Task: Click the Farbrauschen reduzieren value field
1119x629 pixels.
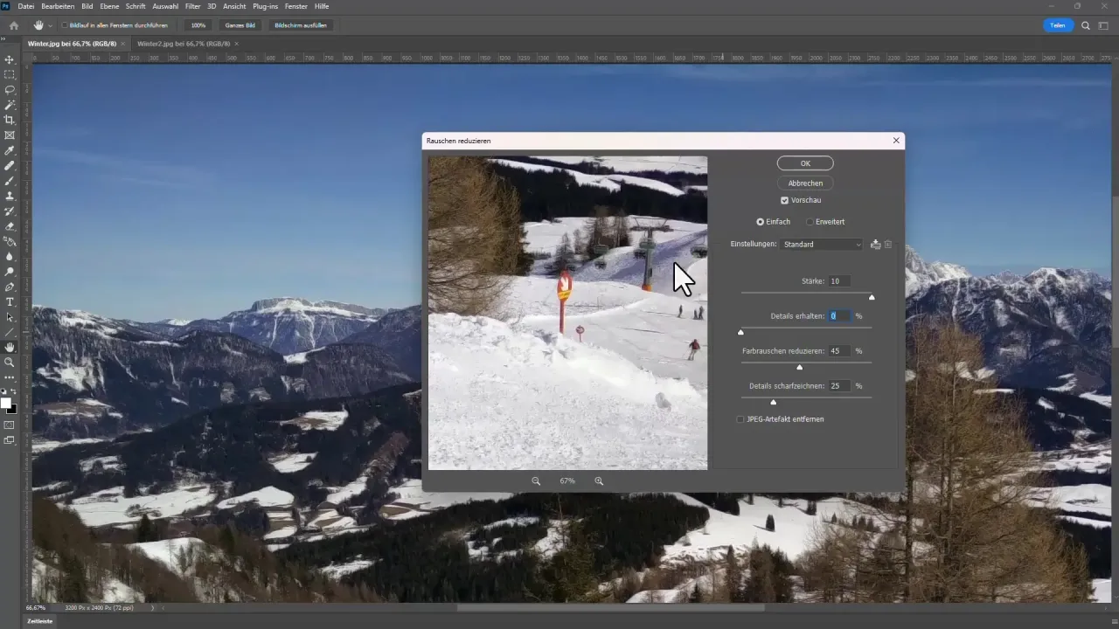Action: (x=839, y=350)
